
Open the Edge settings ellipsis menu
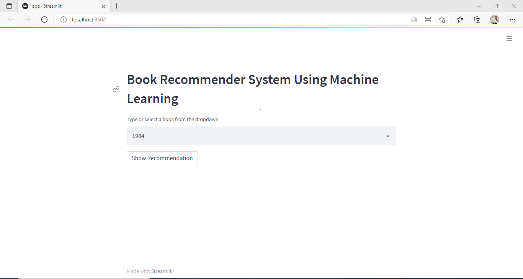[512, 19]
